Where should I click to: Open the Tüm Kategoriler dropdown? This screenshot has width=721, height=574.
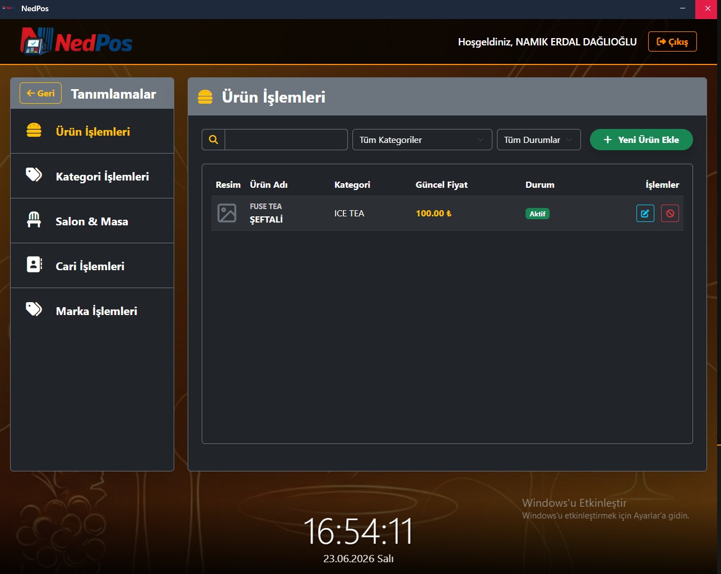(422, 140)
